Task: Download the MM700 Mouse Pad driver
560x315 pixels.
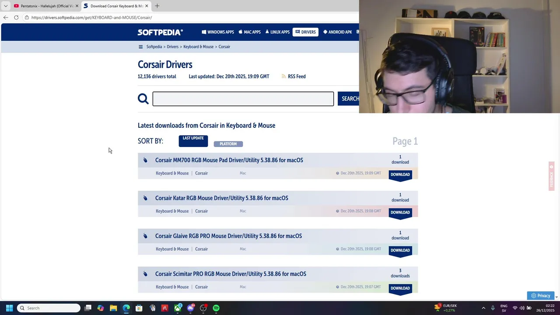Action: [x=400, y=175]
